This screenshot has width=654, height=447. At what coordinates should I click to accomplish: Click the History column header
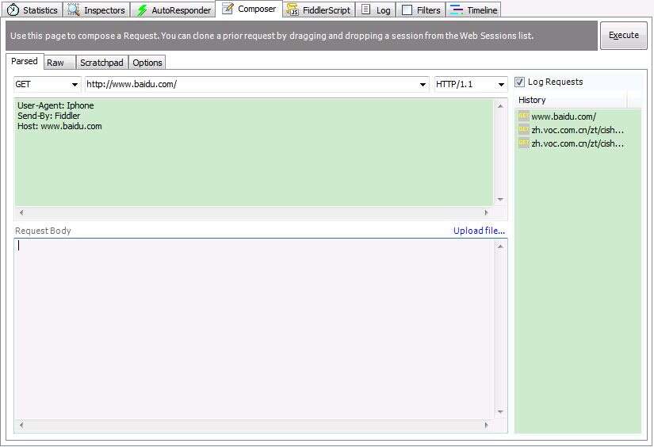pyautogui.click(x=571, y=100)
